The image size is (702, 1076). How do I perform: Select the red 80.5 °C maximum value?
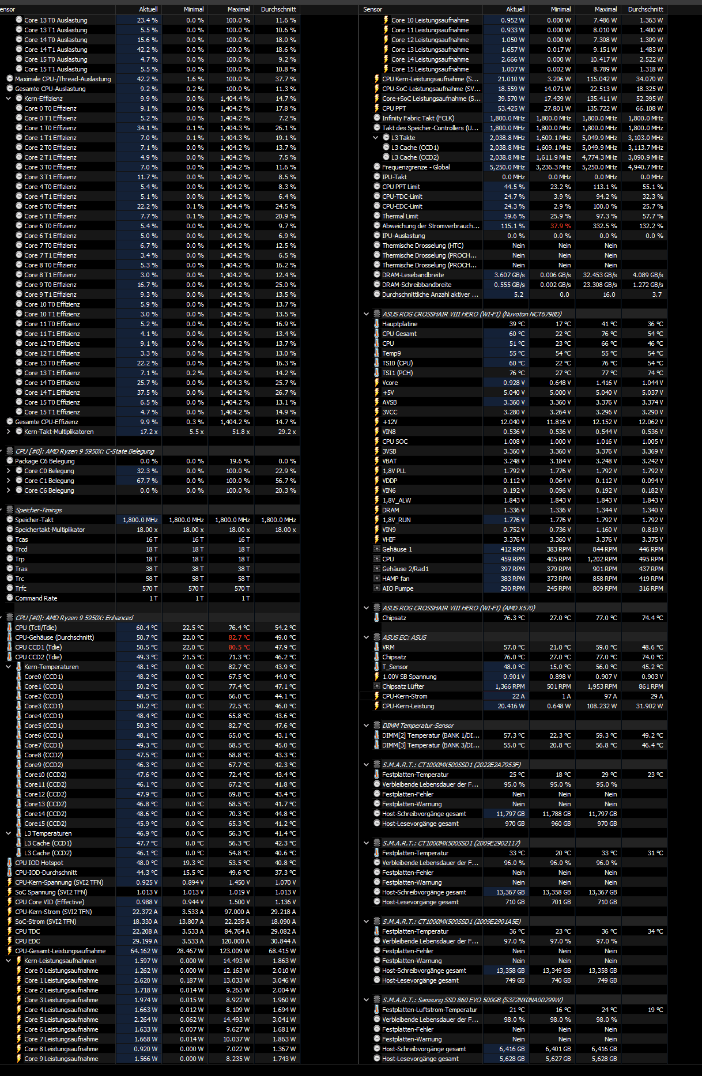(x=239, y=647)
